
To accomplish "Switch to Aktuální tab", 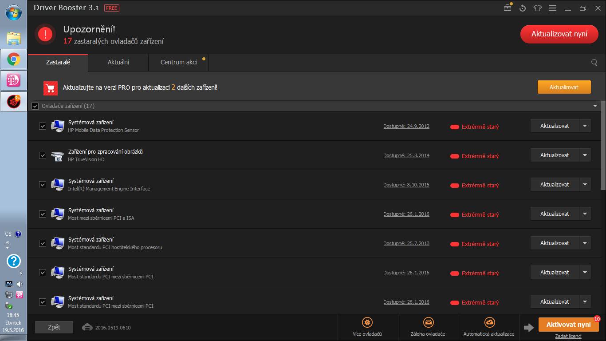I will 118,62.
